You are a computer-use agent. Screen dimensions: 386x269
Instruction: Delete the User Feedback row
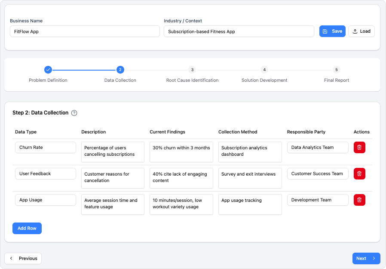[x=359, y=173]
